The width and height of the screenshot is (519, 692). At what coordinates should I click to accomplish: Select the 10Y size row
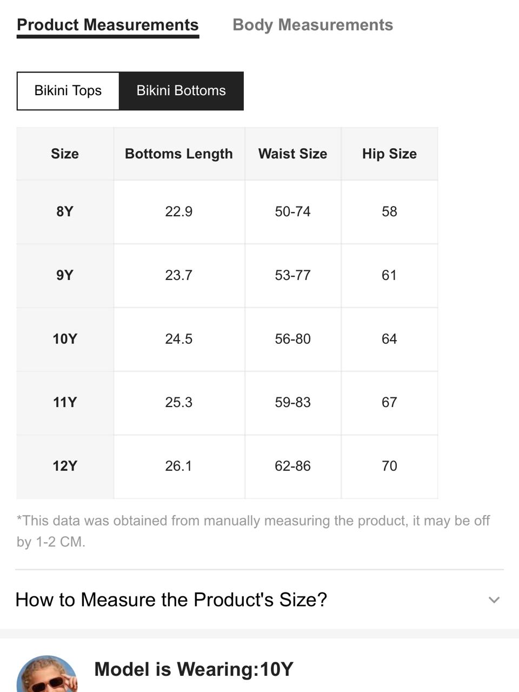click(227, 339)
